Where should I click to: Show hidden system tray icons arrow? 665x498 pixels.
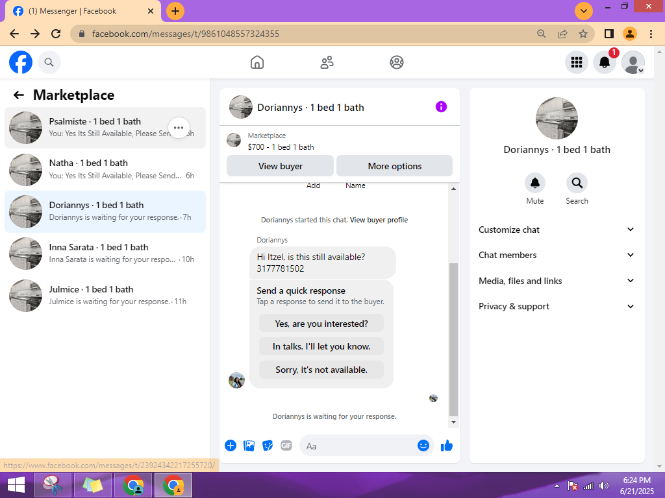(x=557, y=486)
